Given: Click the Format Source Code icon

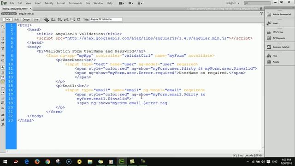Looking at the screenshot, I should [3, 125].
